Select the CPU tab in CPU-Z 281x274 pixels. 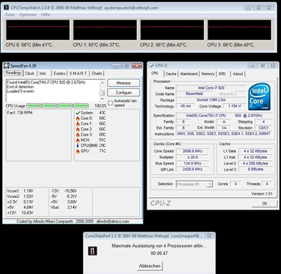[155, 73]
